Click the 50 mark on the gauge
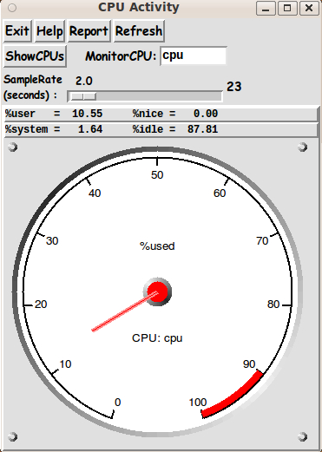 157,175
